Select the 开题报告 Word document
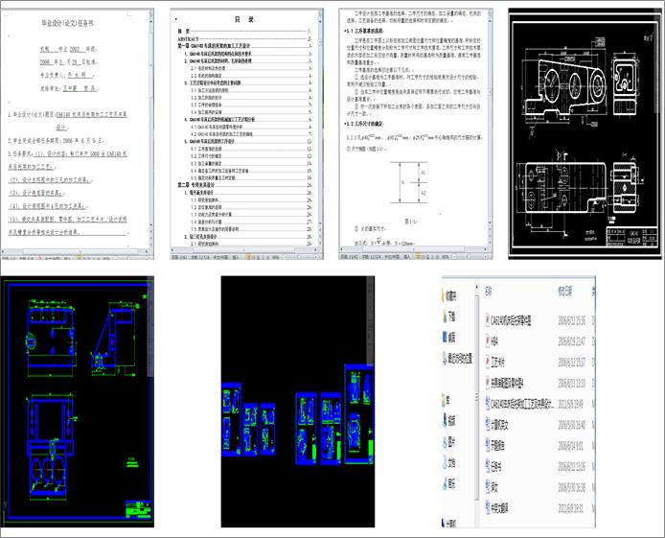The image size is (665, 538). pyautogui.click(x=495, y=446)
